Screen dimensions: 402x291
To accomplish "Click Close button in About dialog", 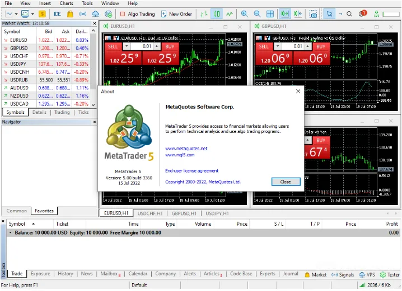I will click(286, 182).
